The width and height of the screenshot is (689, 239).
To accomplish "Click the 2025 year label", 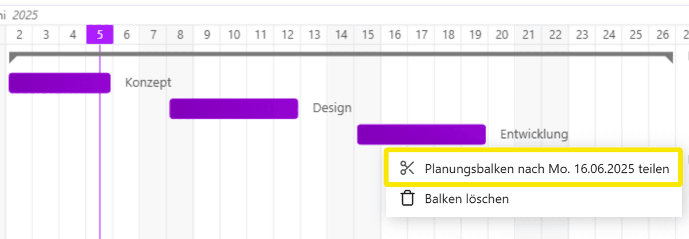I will point(26,15).
